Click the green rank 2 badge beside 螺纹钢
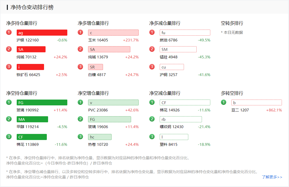This screenshot has height=187, width=289. [x=152, y=119]
